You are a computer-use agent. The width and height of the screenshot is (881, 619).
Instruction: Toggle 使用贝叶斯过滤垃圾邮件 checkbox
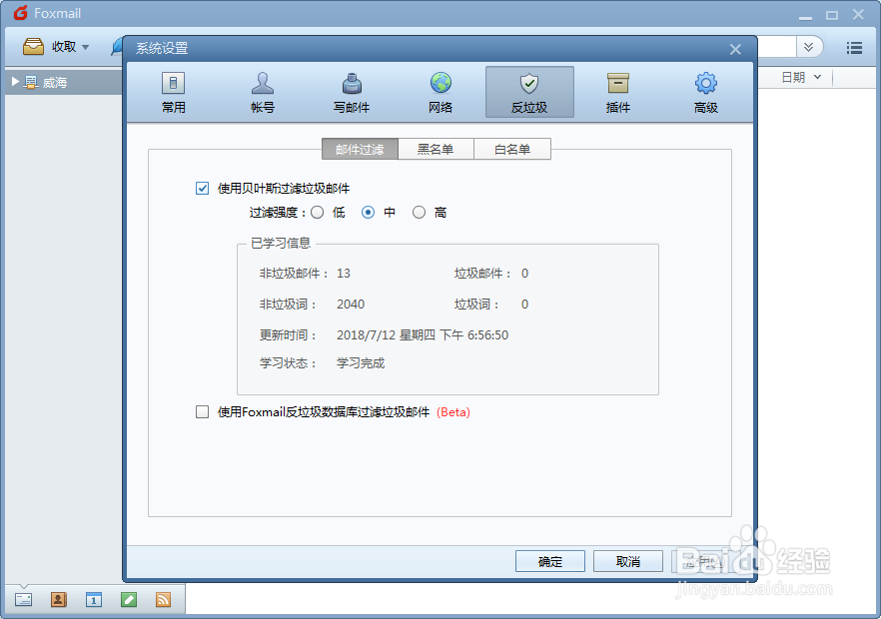[x=202, y=188]
